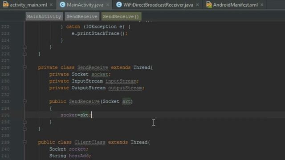Viewport: 285px width, 160px height.
Task: Click the activity_main.xml file icon
Action: click(6, 4)
